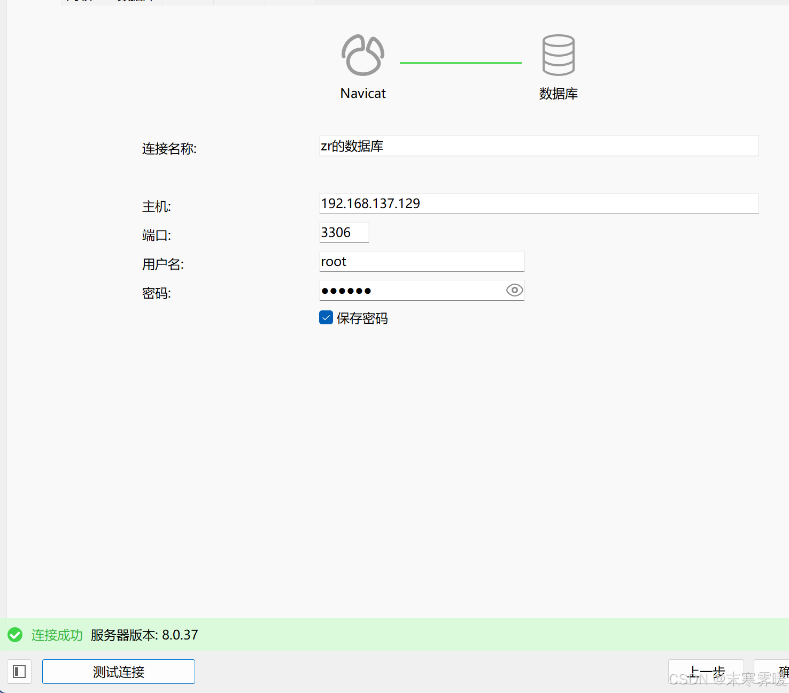Reveal password with the eye icon
Viewport: 789px width, 693px height.
pos(514,290)
